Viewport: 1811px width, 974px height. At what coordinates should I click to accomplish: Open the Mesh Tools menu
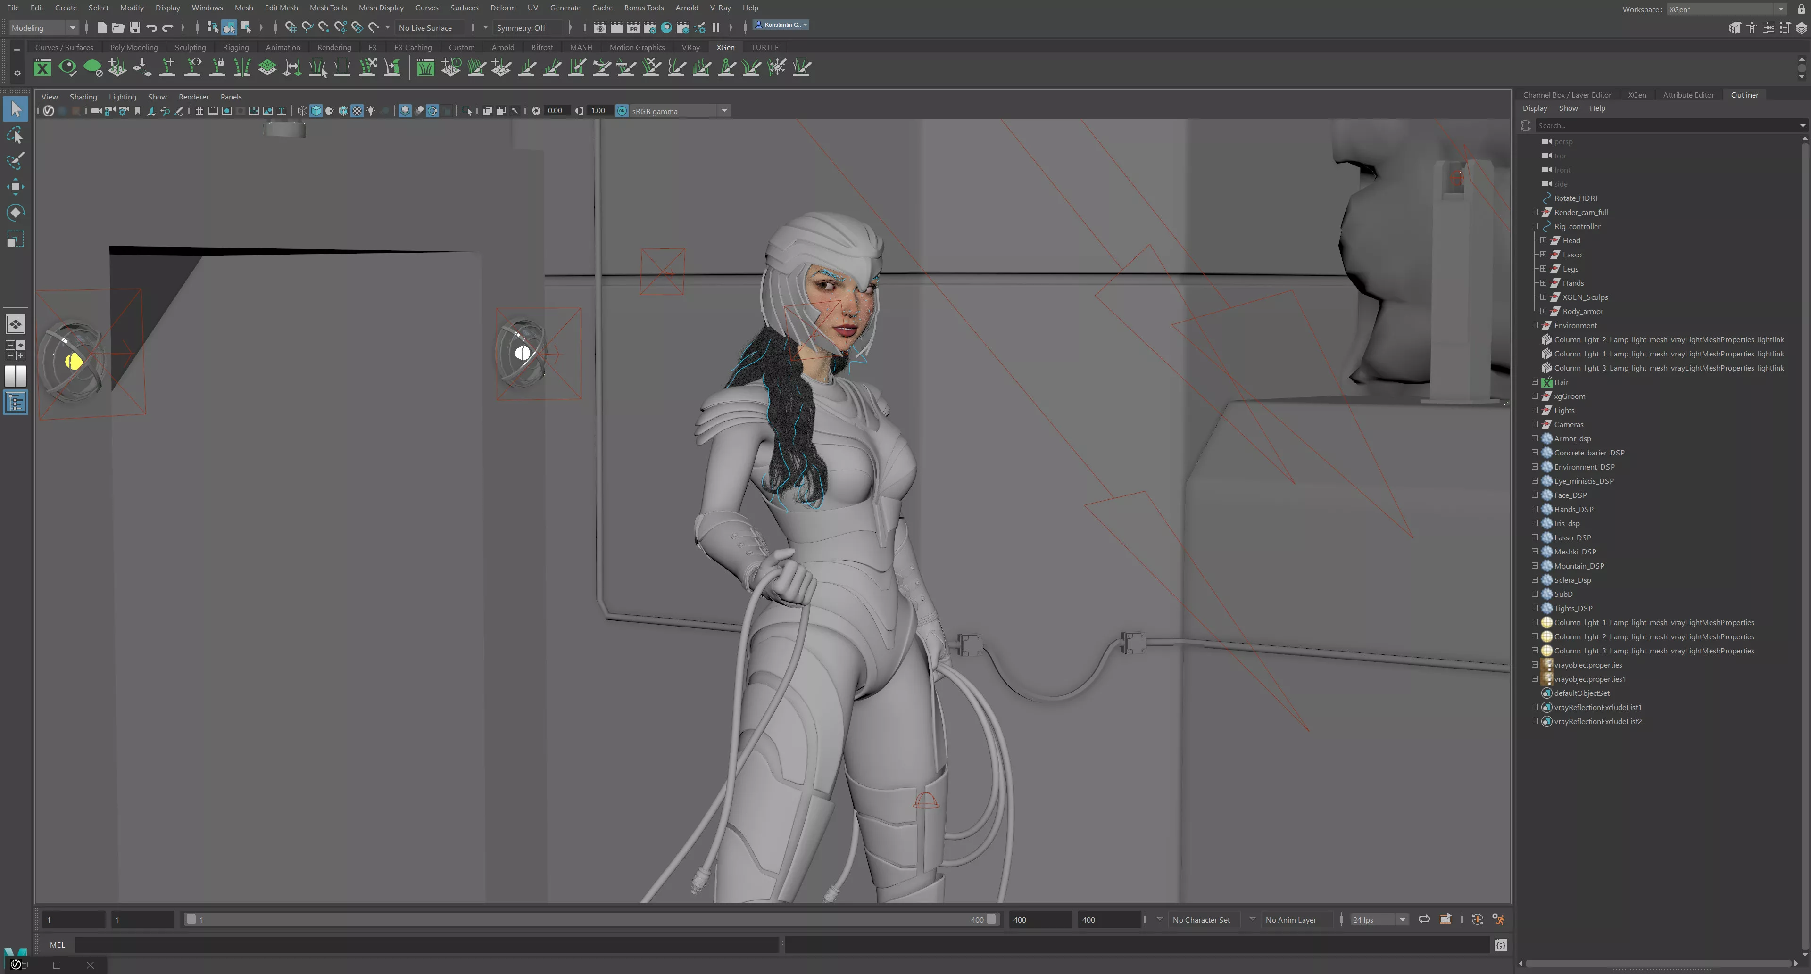[x=328, y=8]
